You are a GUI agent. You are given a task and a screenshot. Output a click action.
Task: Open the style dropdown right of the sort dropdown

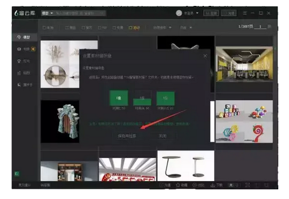[186, 27]
